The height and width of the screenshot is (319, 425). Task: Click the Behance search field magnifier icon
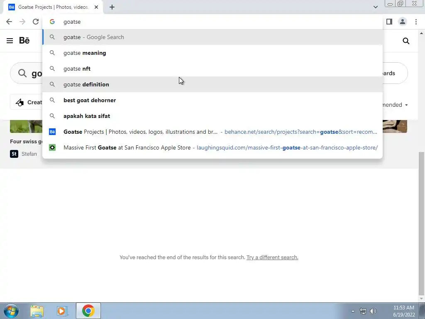tap(22, 73)
